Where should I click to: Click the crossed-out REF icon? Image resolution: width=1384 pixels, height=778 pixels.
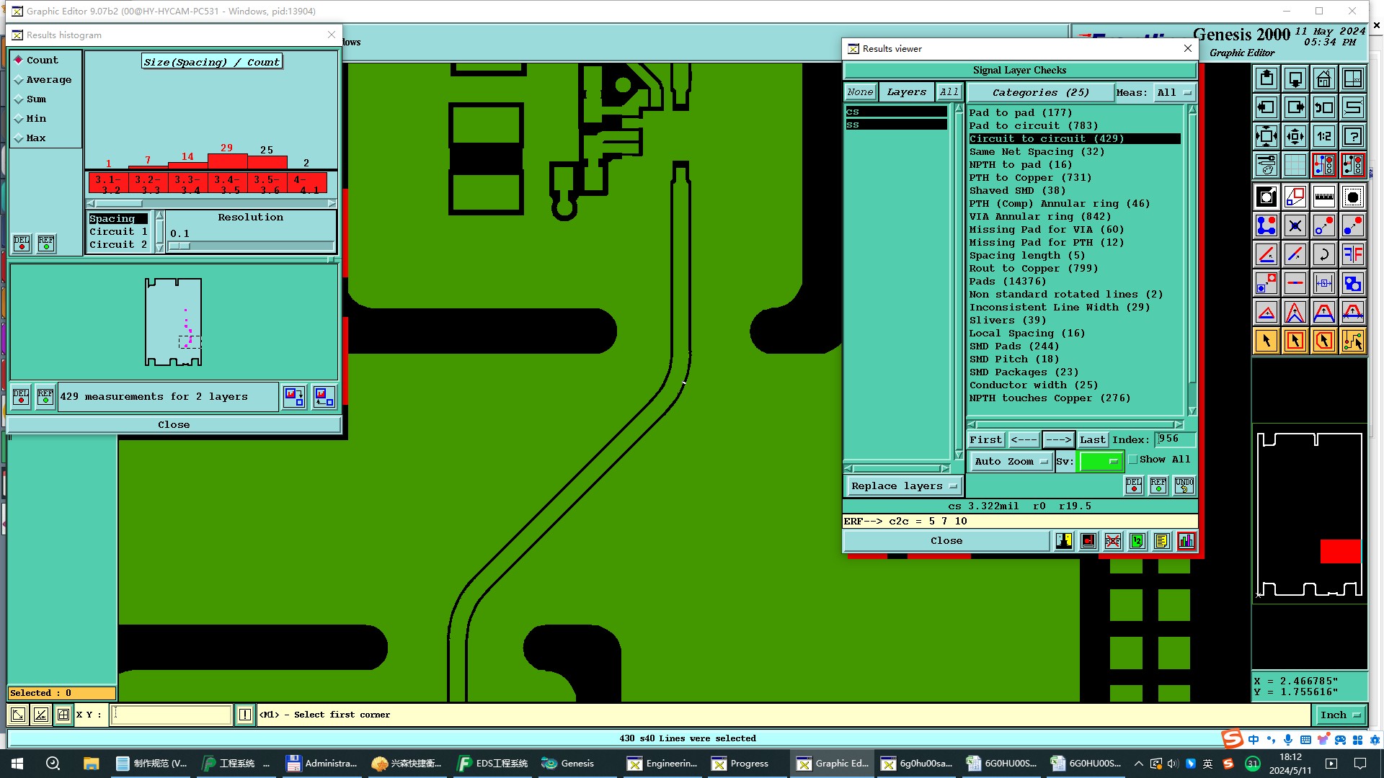1113,541
